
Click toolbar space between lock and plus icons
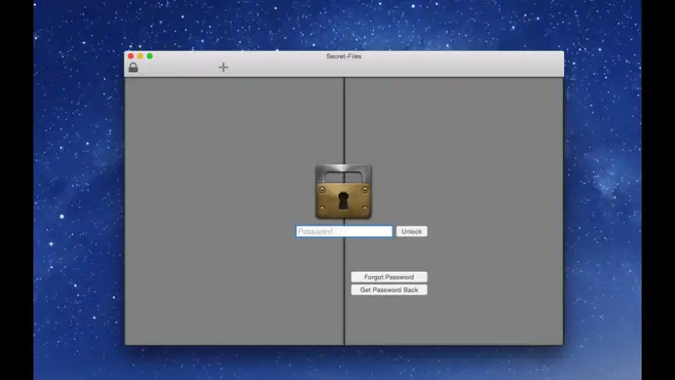click(x=178, y=67)
